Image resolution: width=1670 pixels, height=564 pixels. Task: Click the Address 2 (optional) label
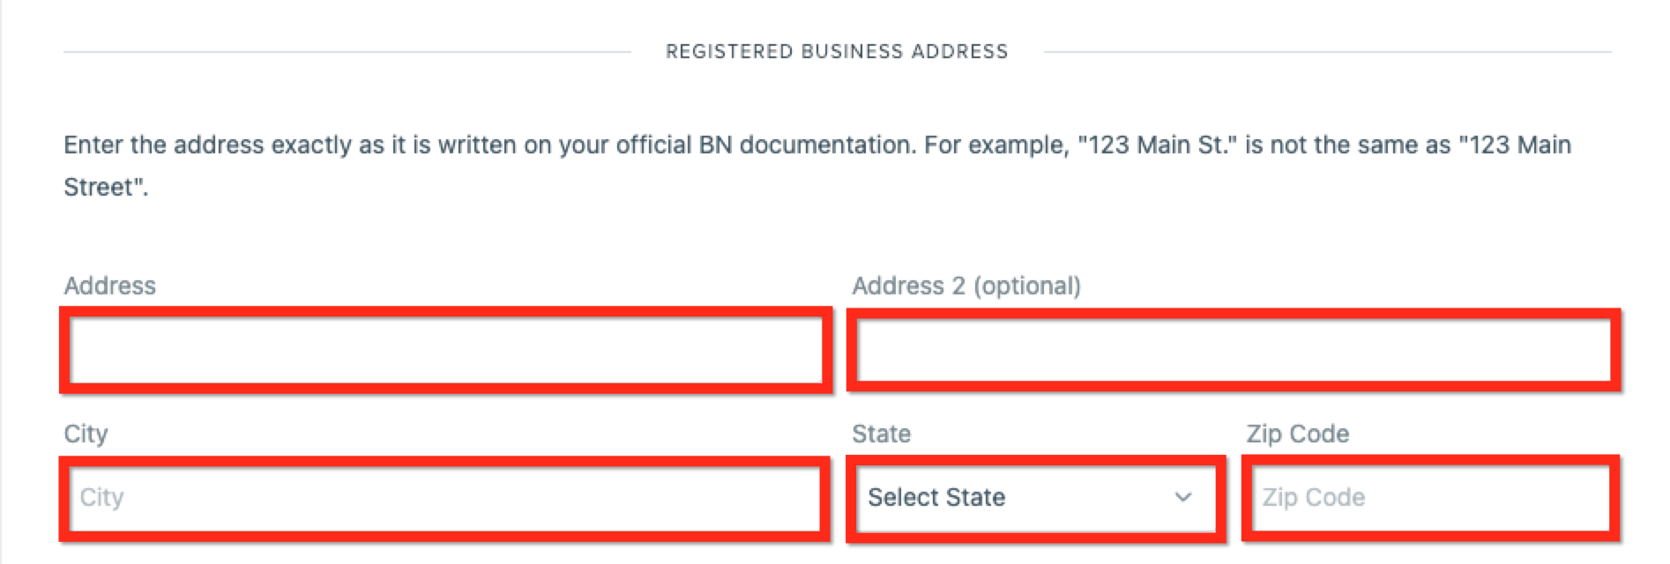tap(965, 286)
